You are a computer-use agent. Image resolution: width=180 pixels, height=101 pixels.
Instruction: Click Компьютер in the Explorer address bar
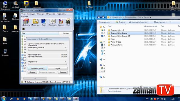click(x=117, y=17)
